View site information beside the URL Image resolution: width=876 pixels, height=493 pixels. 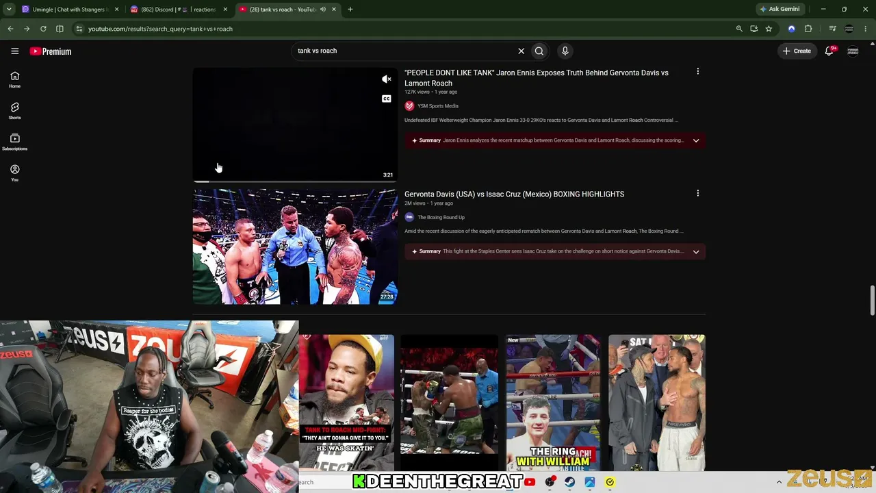pyautogui.click(x=79, y=29)
